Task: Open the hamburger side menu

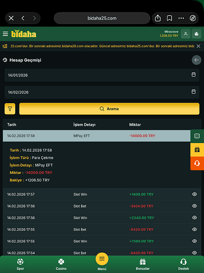Action: (5, 34)
